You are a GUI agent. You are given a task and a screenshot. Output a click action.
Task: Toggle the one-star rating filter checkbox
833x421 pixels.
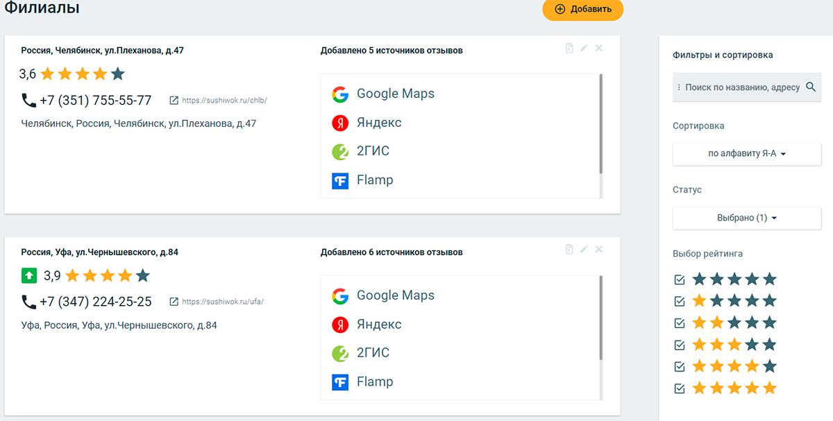pos(680,302)
